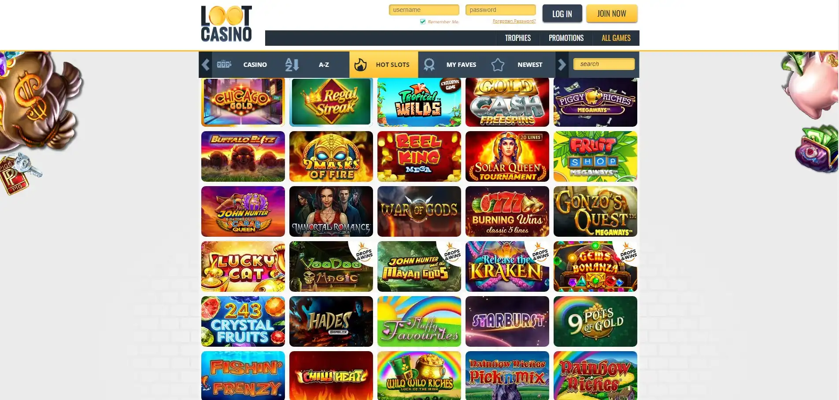Viewport: 839px width, 400px height.
Task: Click the game search field
Action: 604,64
